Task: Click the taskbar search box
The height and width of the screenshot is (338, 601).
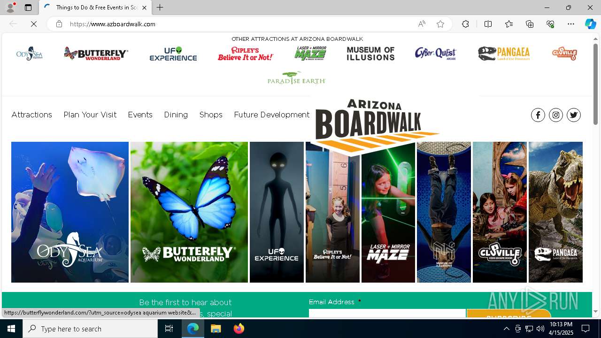Action: click(x=90, y=329)
